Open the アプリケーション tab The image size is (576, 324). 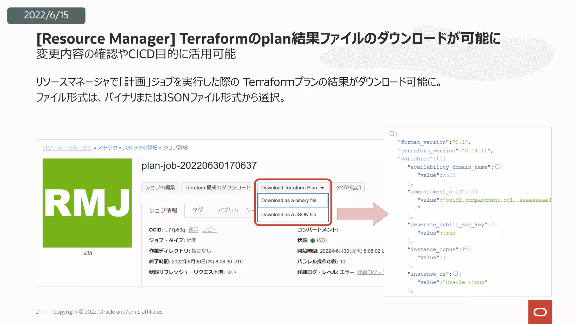(236, 210)
